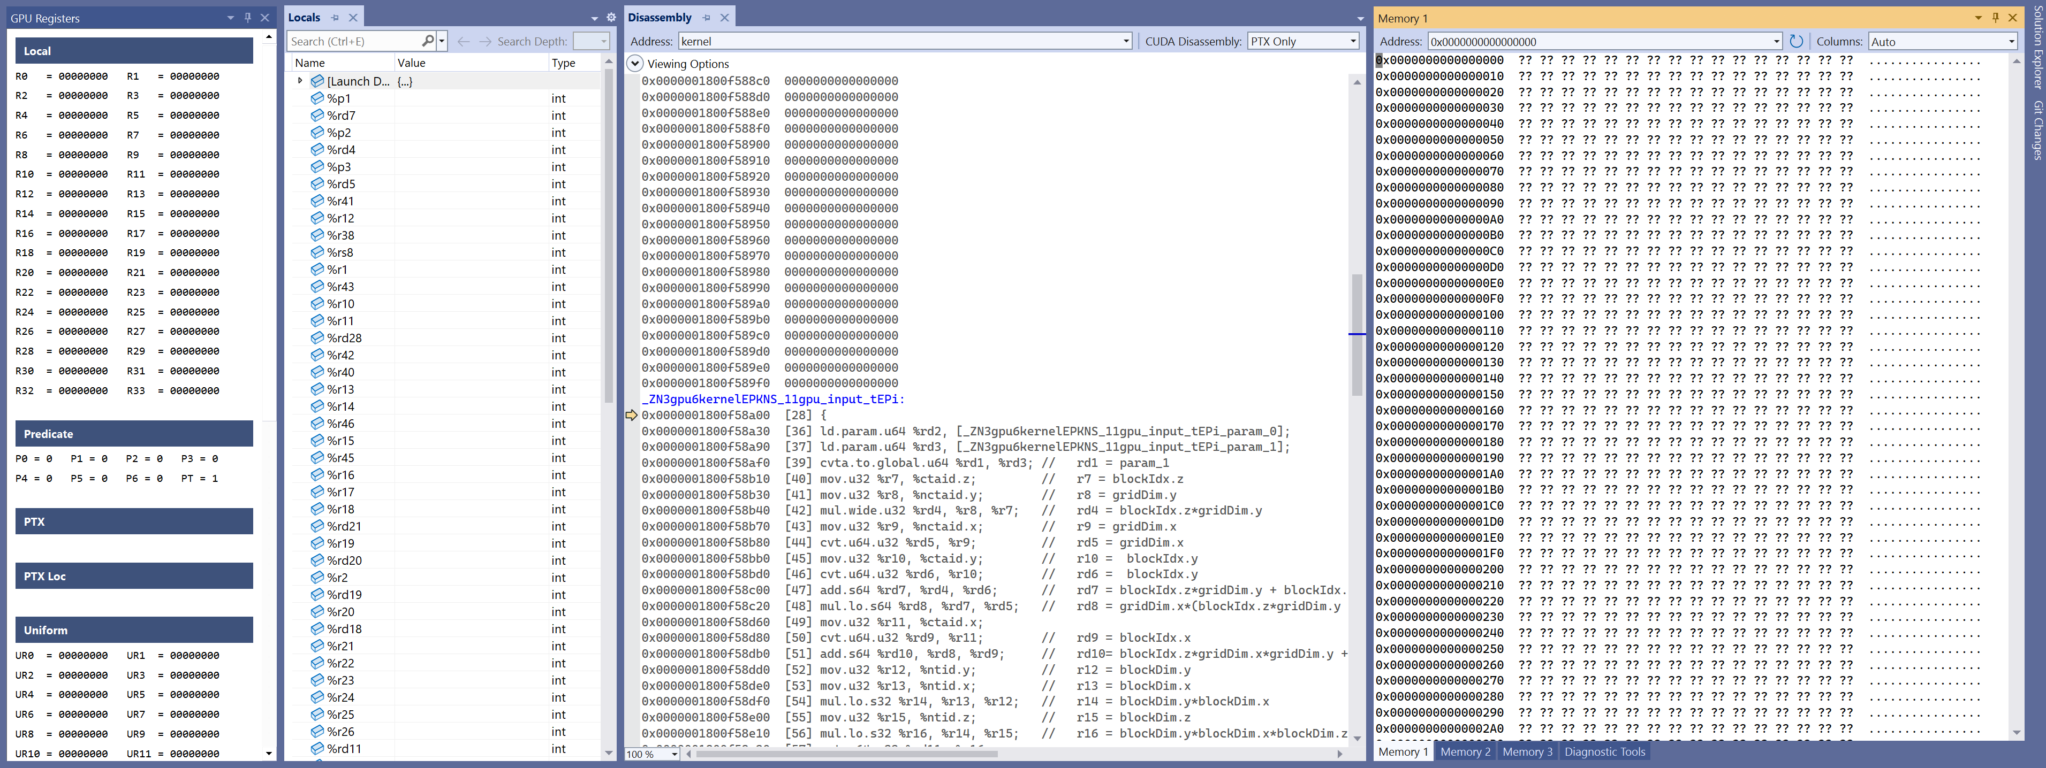Click the Locals search magnifier icon

point(428,41)
